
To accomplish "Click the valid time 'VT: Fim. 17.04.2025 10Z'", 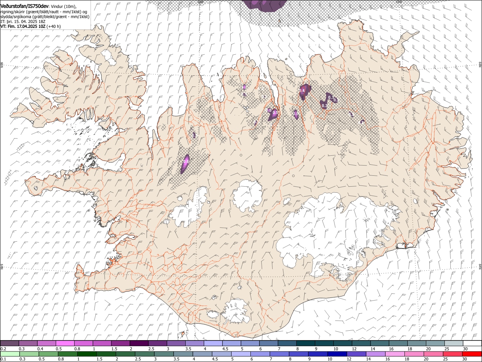I will (x=23, y=26).
